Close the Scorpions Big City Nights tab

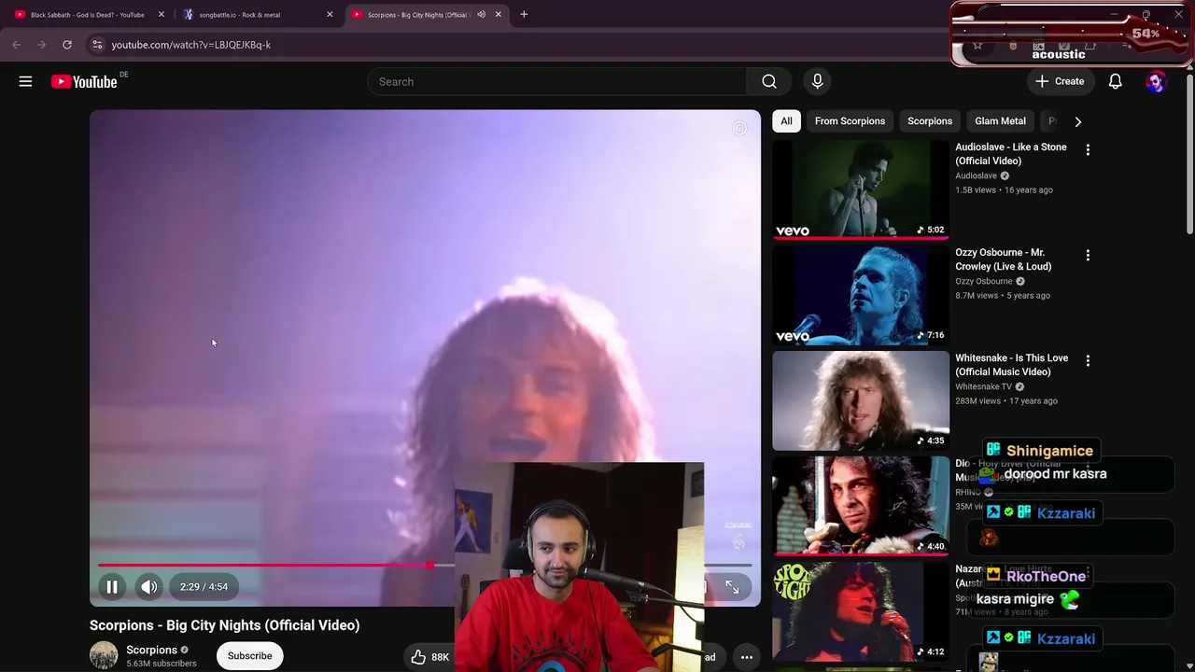[x=499, y=14]
